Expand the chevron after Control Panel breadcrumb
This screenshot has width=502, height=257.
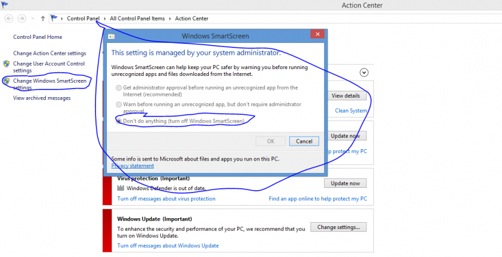[x=105, y=18]
